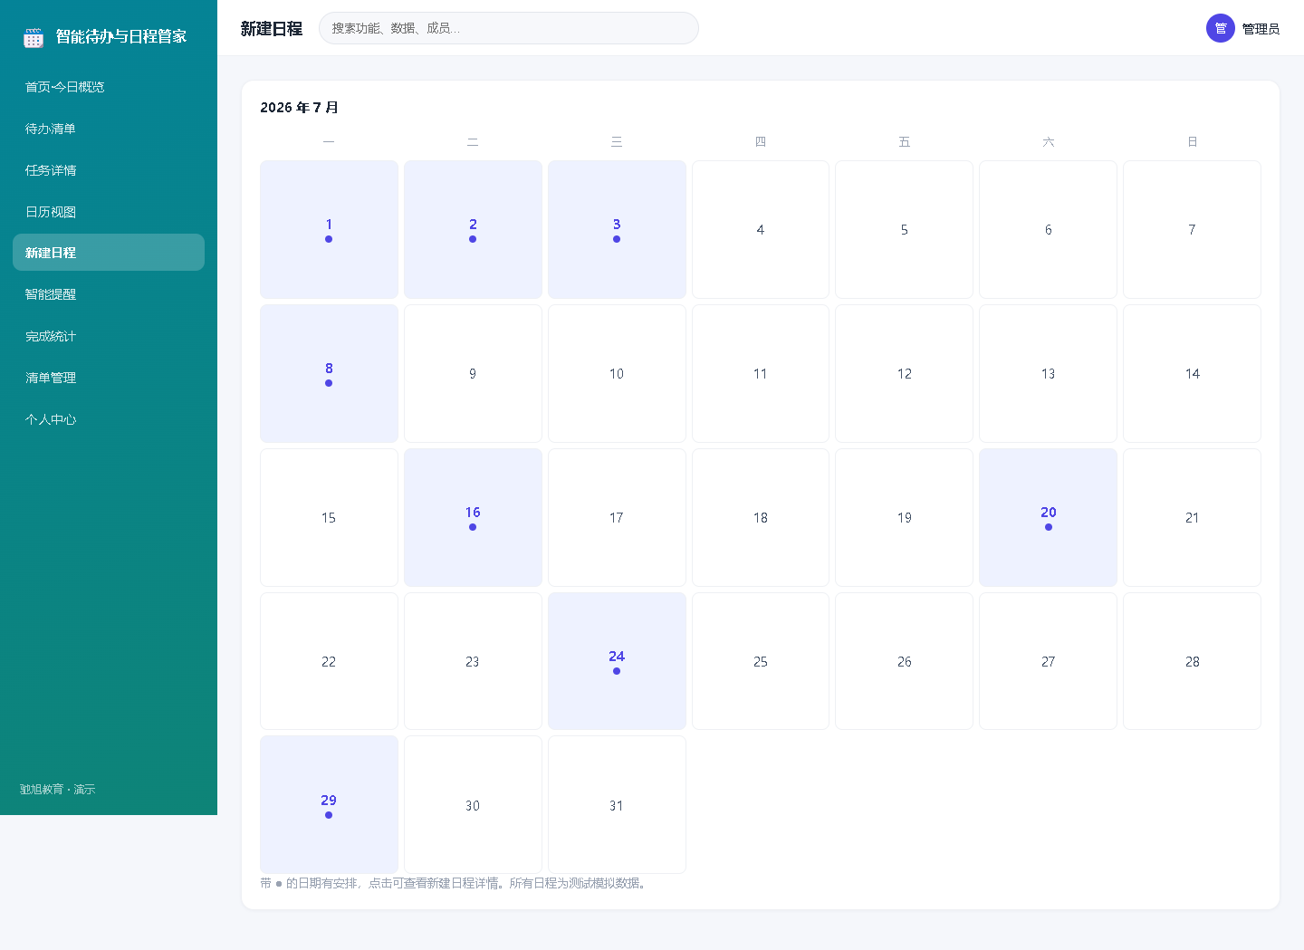Viewport: 1304px width, 950px height.
Task: Select July 20 marked date
Action: (1048, 517)
